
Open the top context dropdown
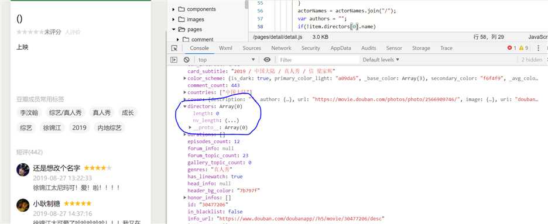227,60
